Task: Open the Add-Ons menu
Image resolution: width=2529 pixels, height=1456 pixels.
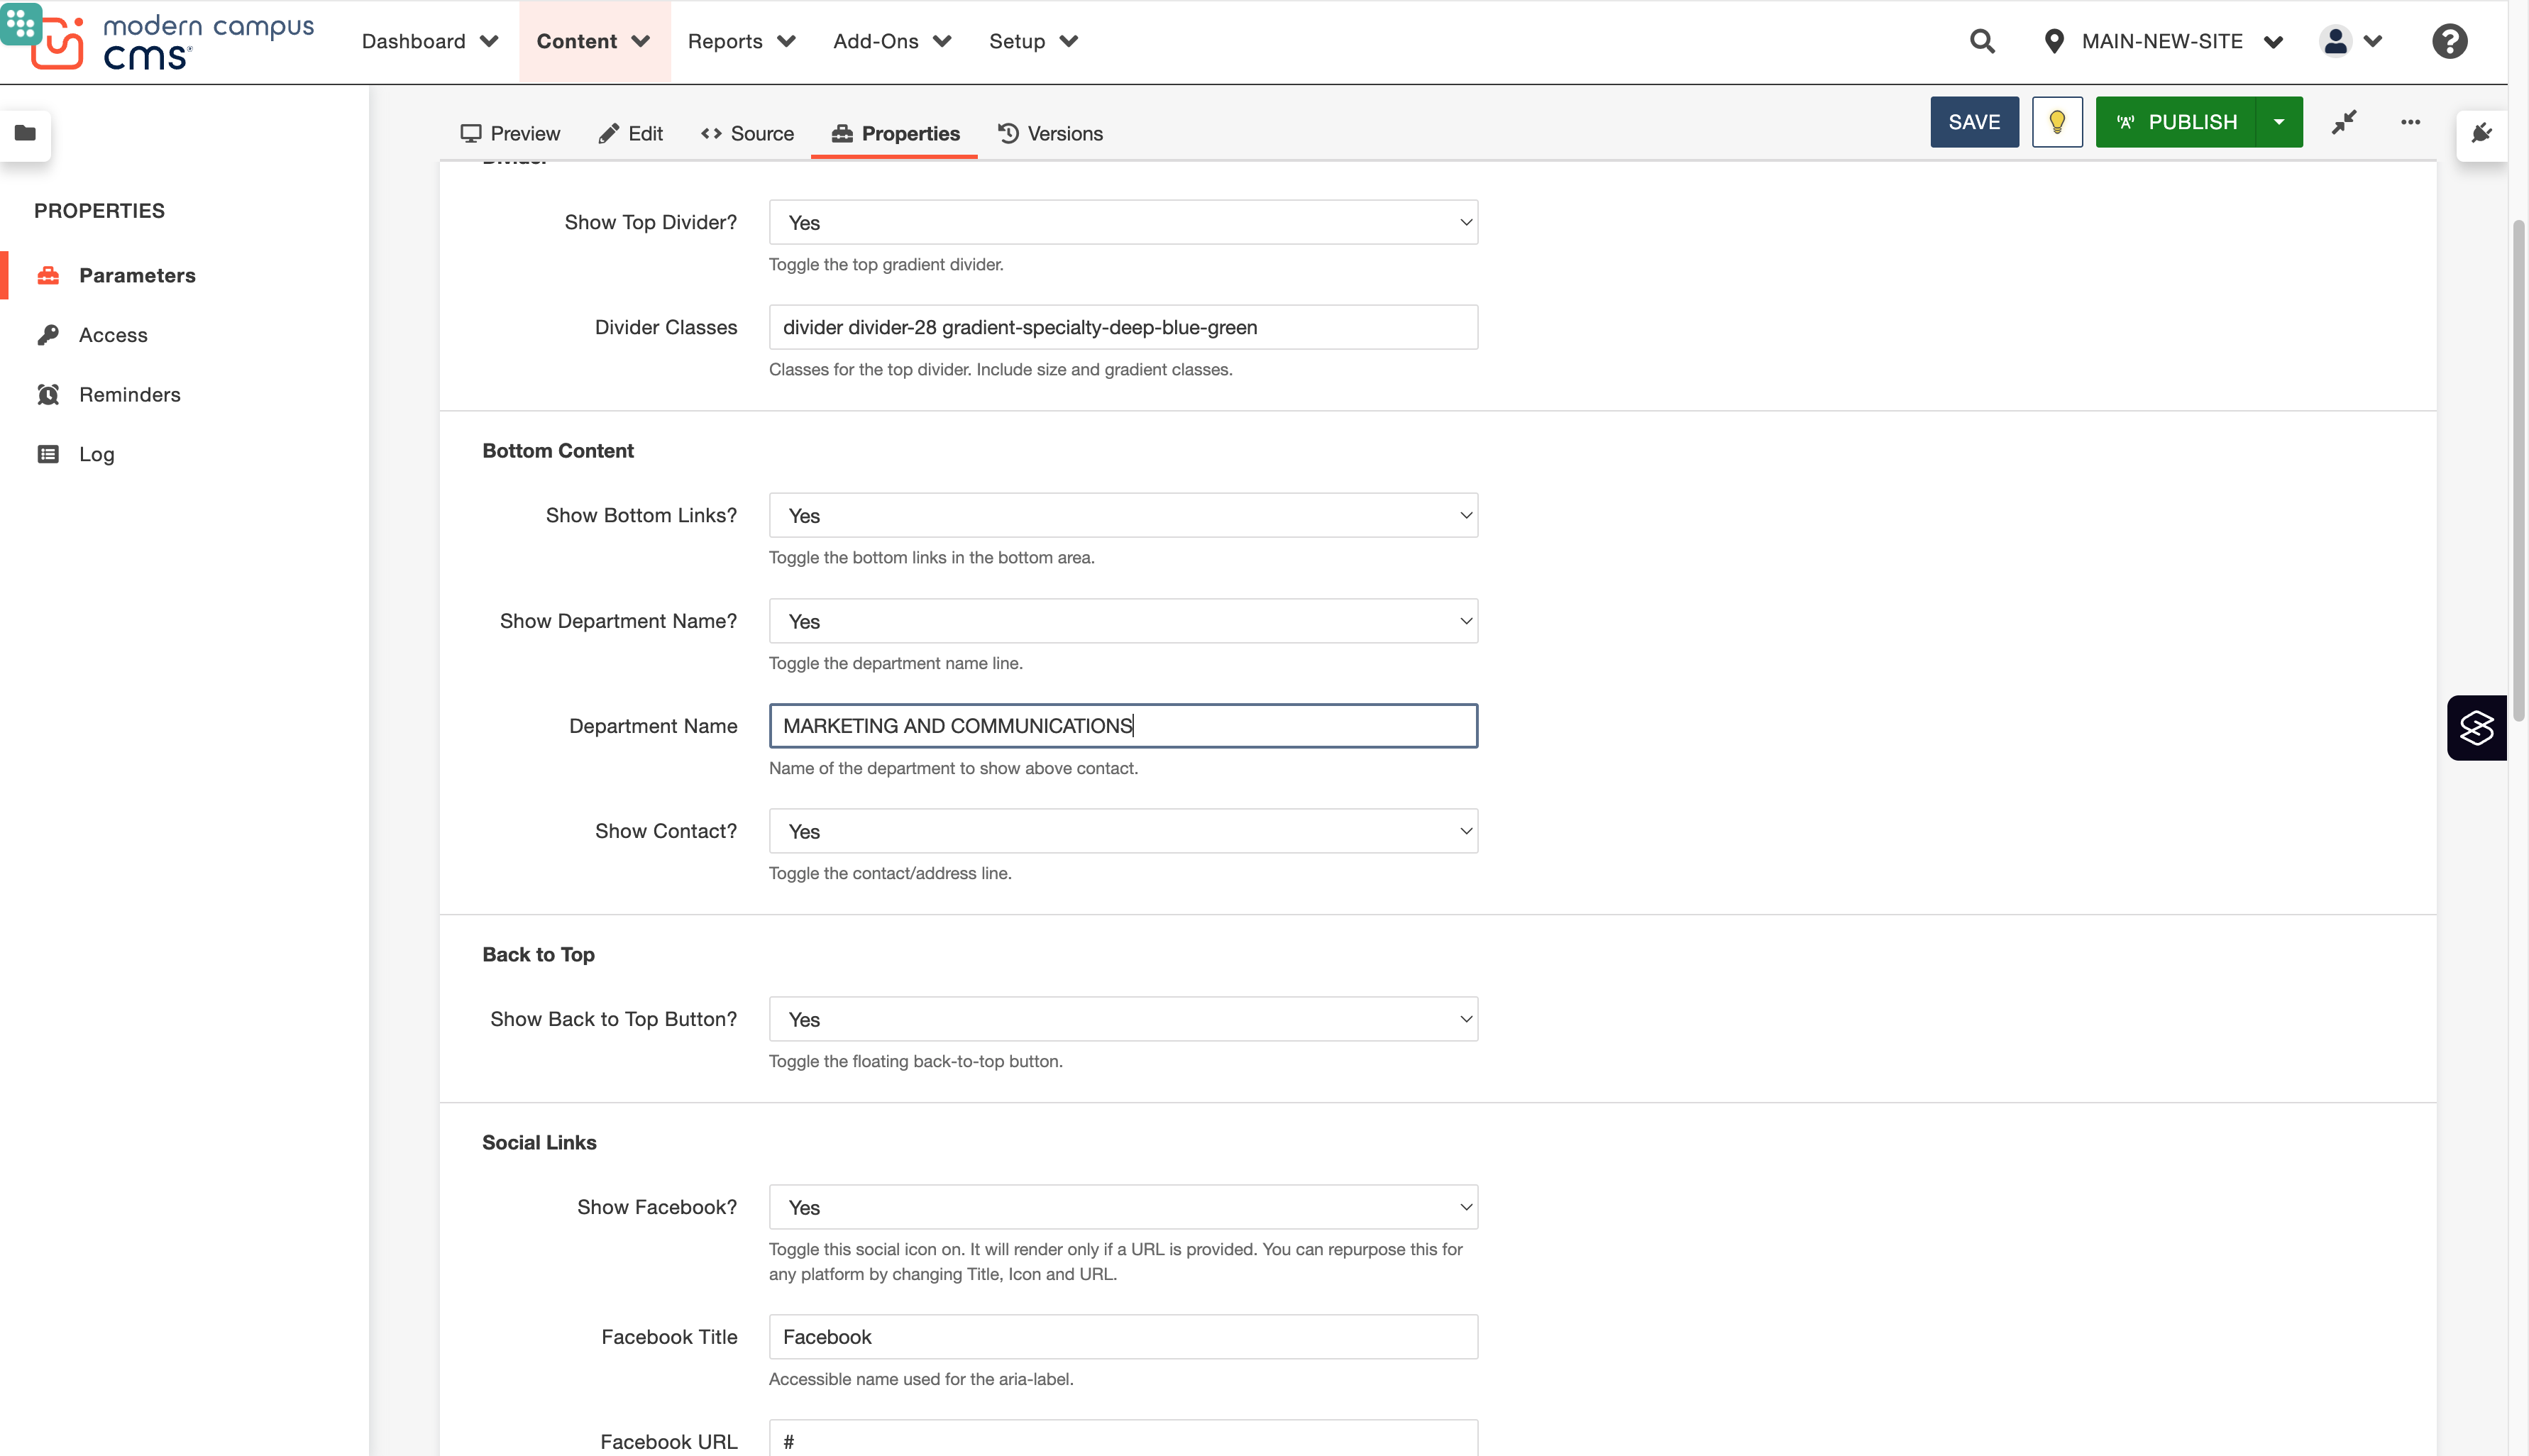Action: (x=892, y=41)
